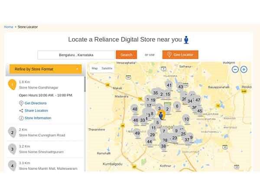The height and width of the screenshot is (195, 260).
Task: Expand the Refine by Store Format dropdown
Action: click(45, 69)
